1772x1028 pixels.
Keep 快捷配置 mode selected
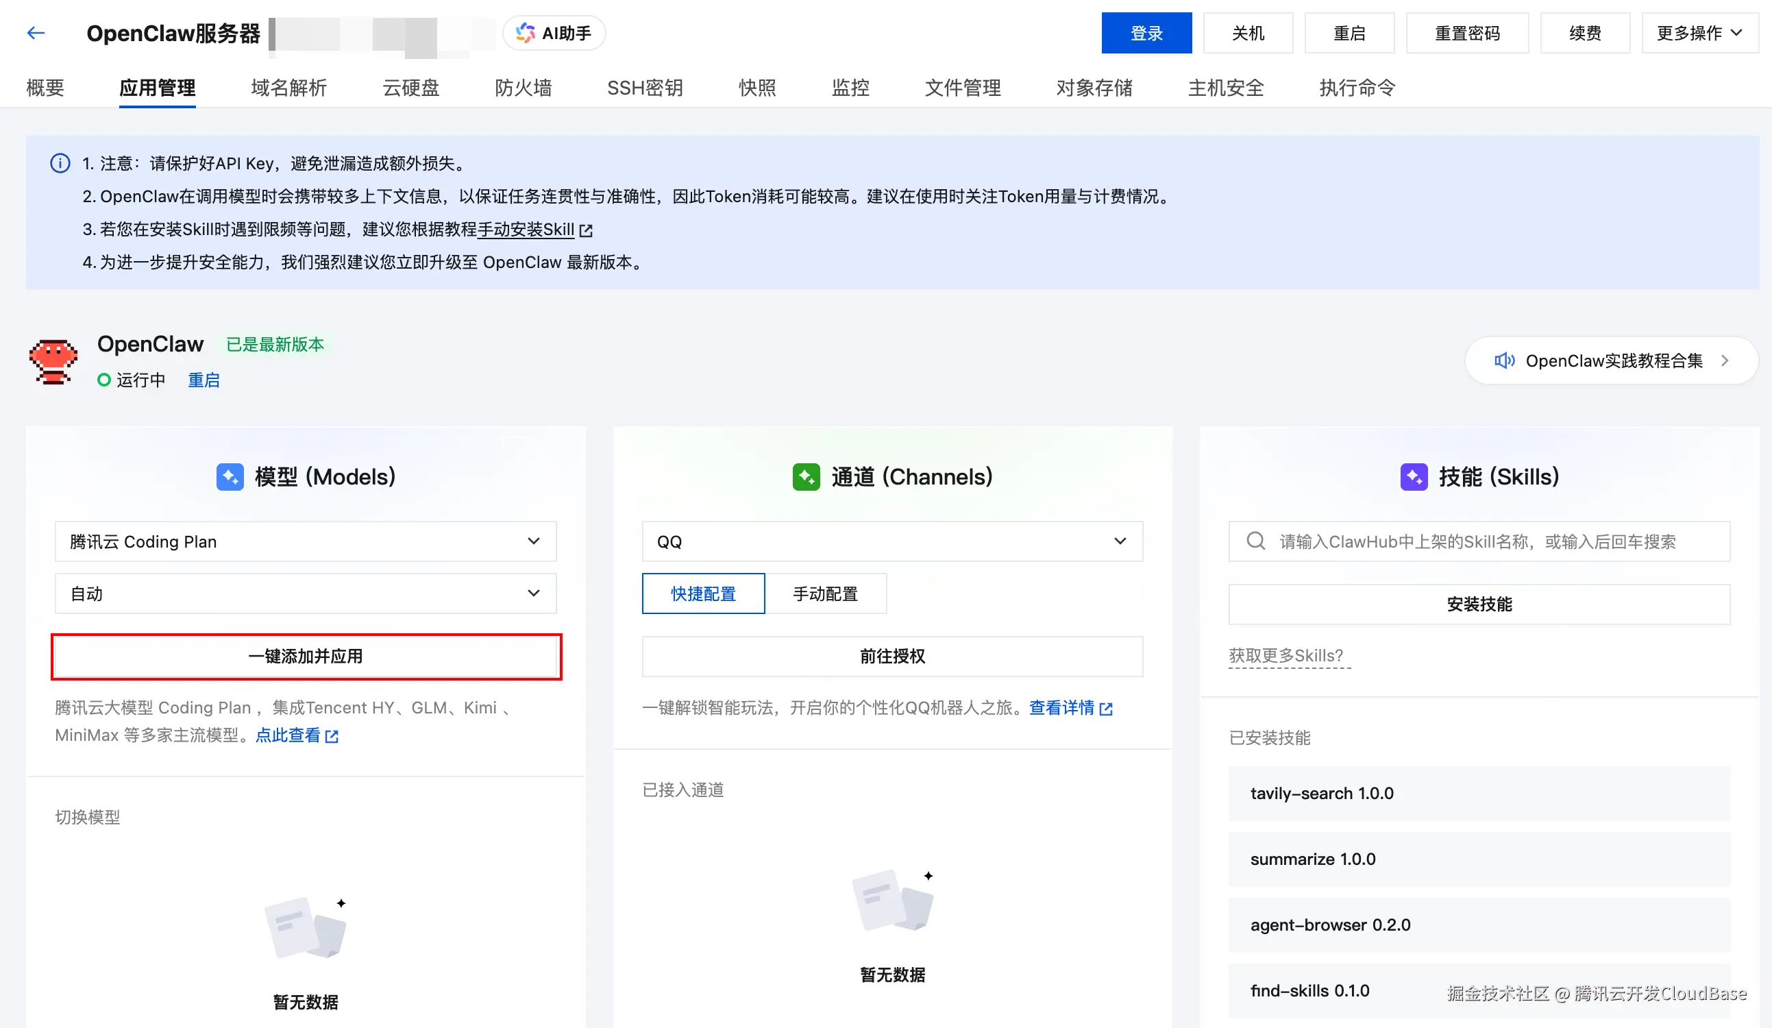click(x=702, y=593)
